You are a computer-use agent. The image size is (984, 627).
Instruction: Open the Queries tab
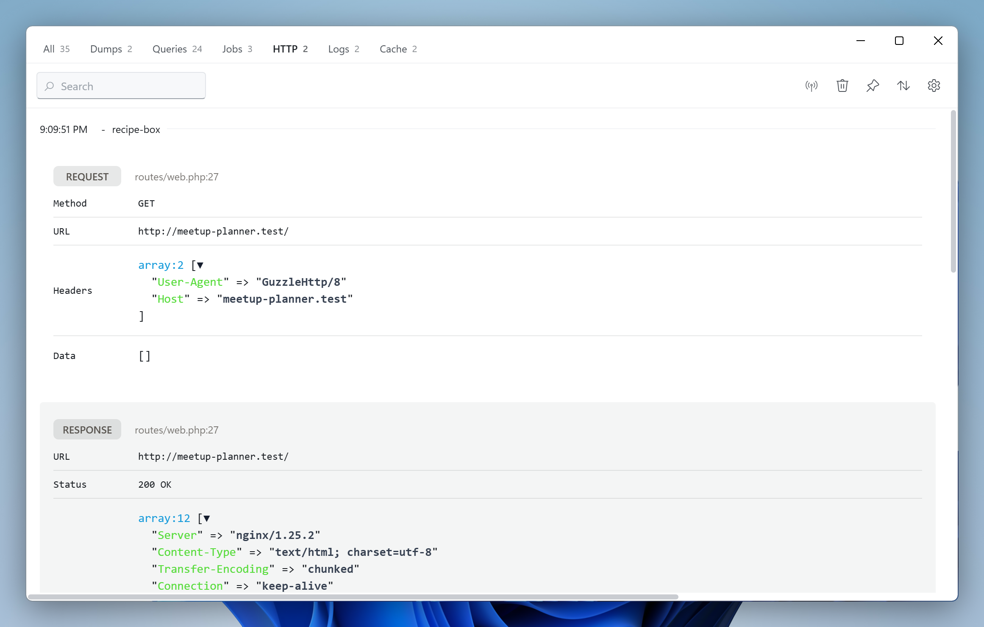click(177, 49)
